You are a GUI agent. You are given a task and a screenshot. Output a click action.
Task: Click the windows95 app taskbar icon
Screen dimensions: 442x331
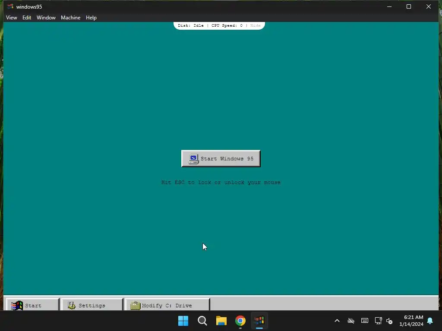point(259,321)
